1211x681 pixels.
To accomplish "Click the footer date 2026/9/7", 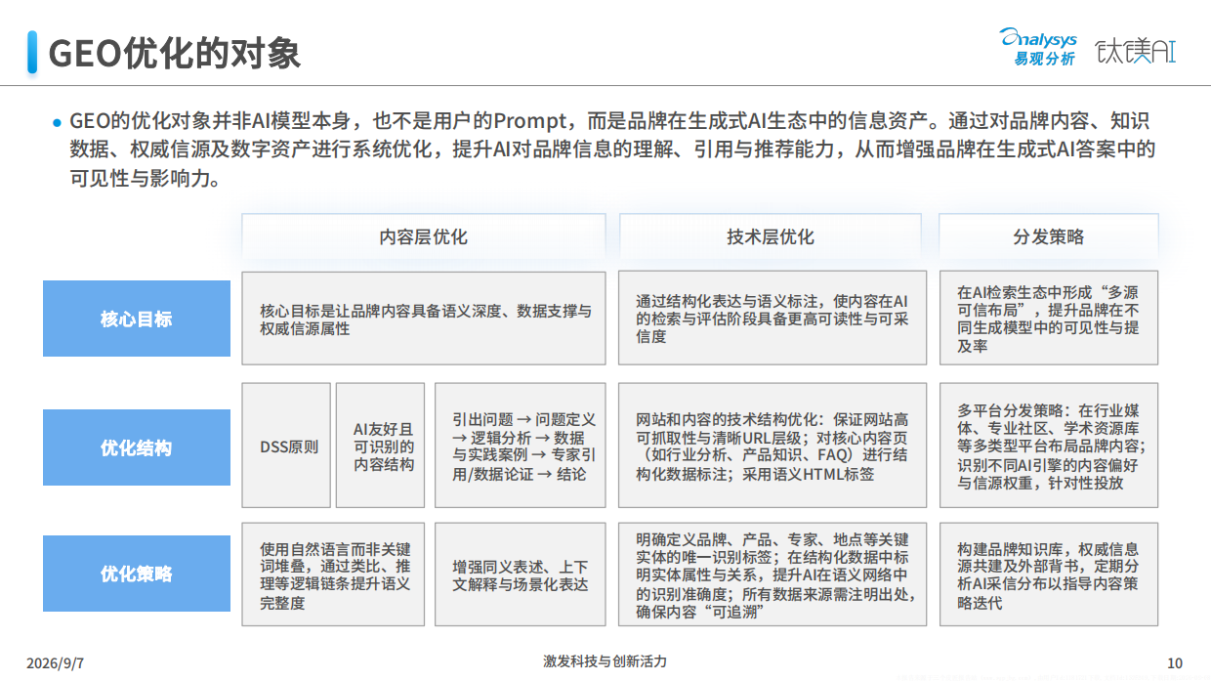I will (55, 662).
